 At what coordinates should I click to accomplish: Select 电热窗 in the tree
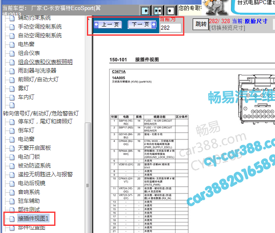point(26,44)
